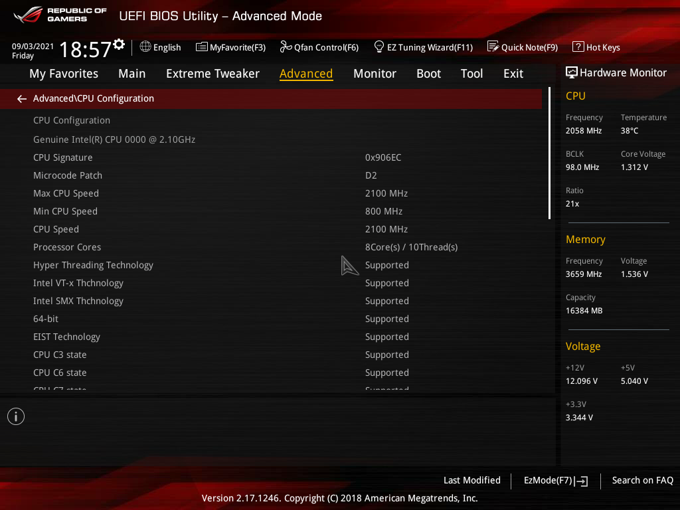Open the Boot tab
The height and width of the screenshot is (510, 680).
(x=428, y=74)
